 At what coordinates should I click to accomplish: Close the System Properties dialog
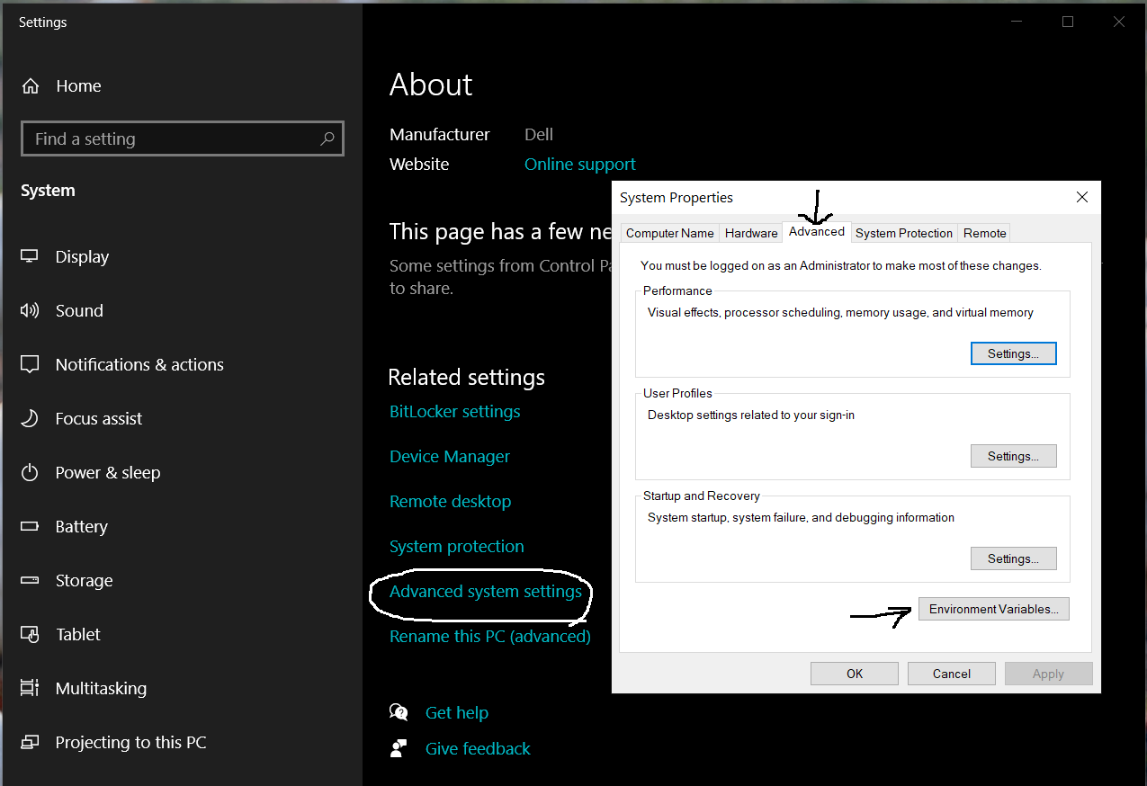pyautogui.click(x=1082, y=197)
